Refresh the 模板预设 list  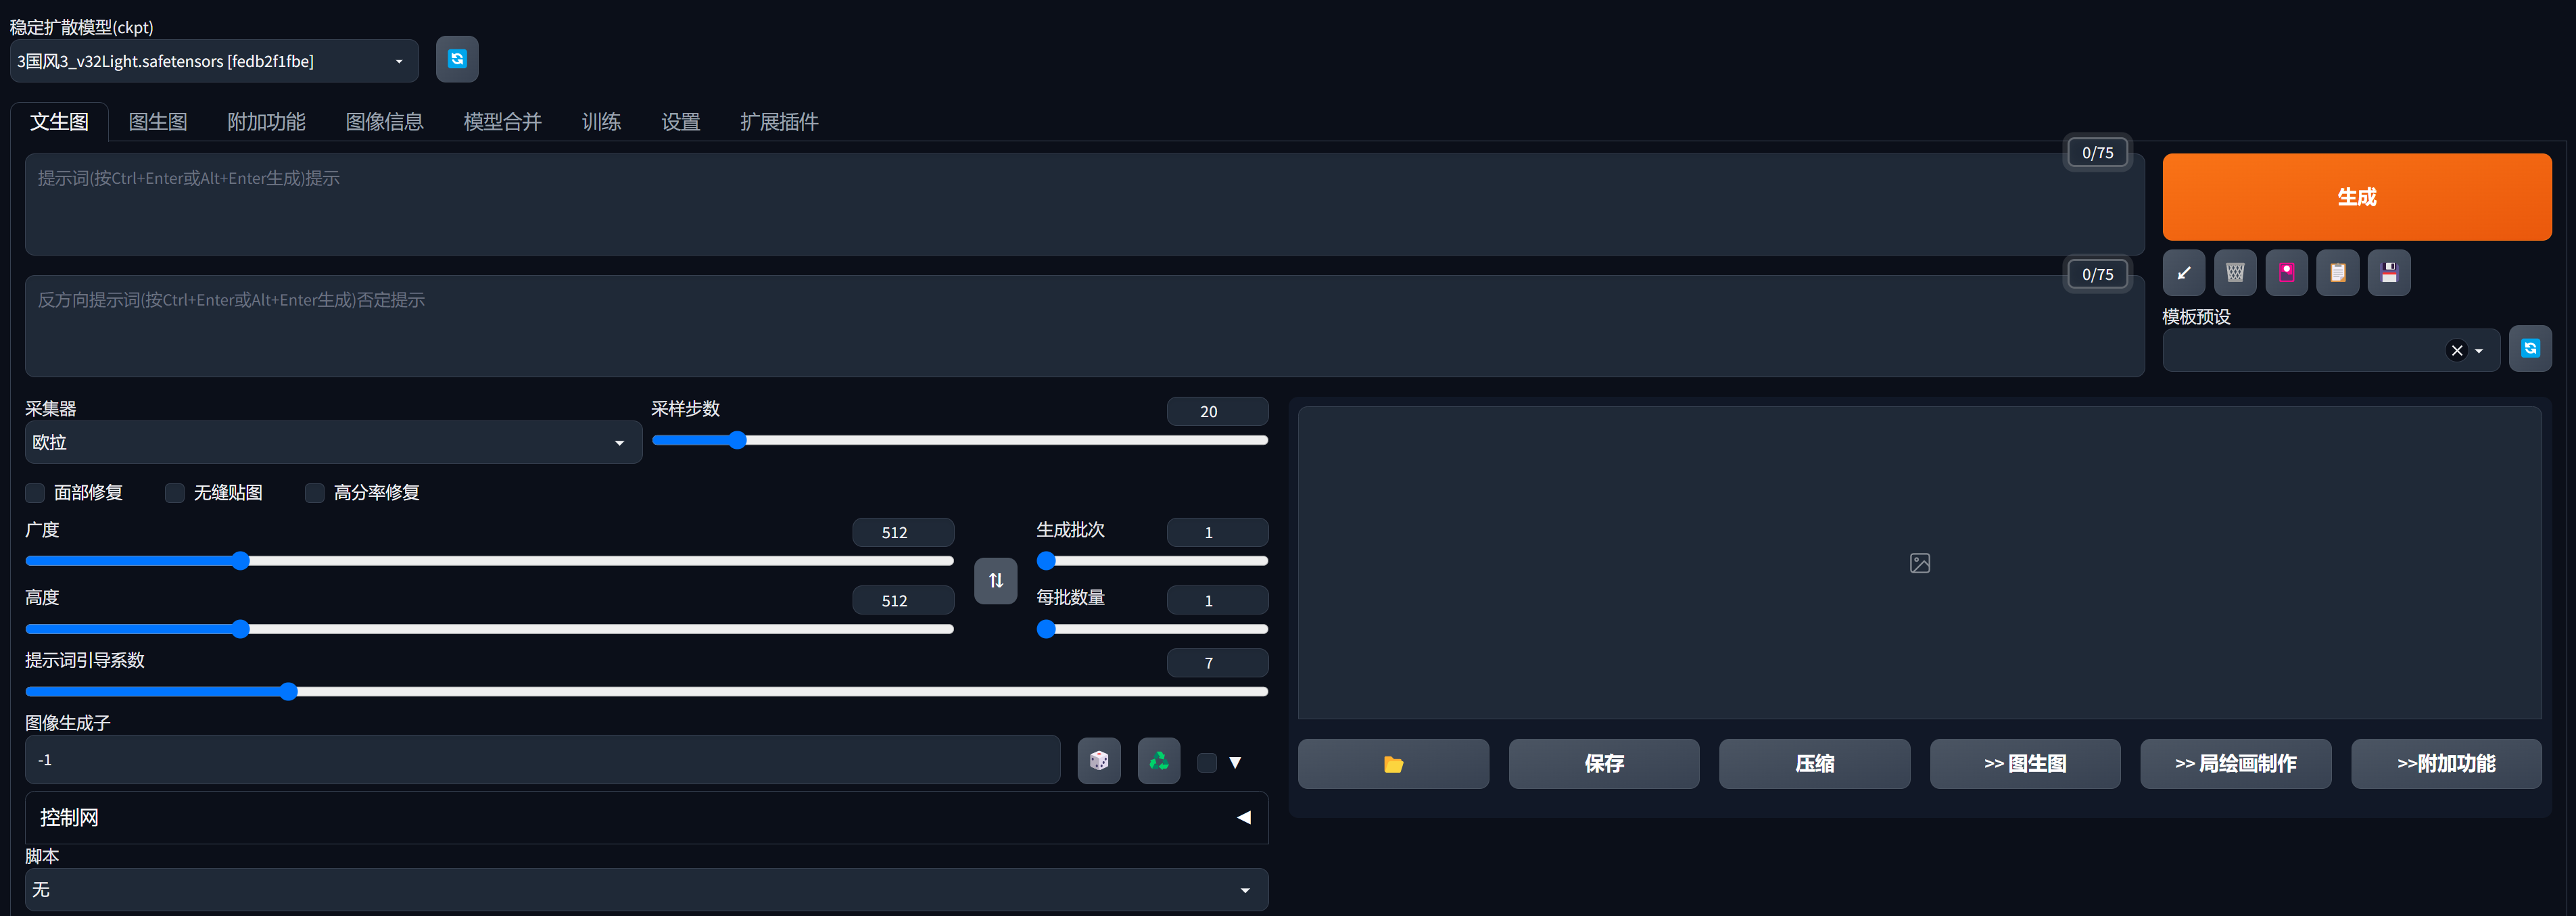[x=2530, y=349]
